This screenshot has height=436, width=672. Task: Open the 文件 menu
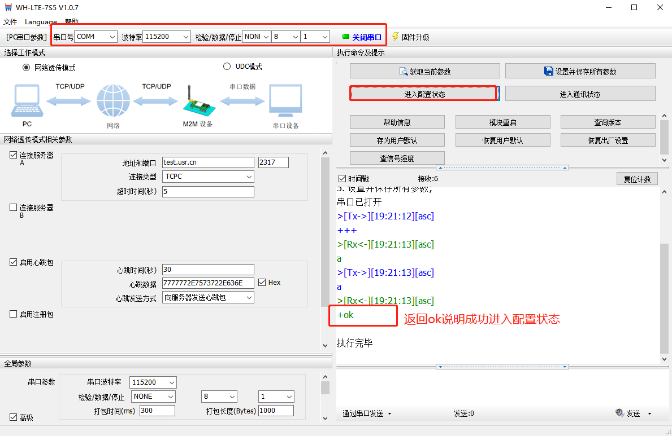pos(10,22)
